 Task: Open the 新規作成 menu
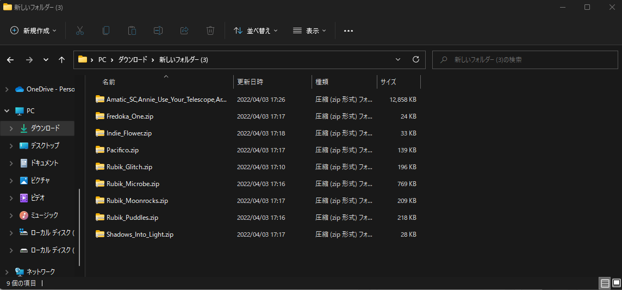pyautogui.click(x=33, y=30)
